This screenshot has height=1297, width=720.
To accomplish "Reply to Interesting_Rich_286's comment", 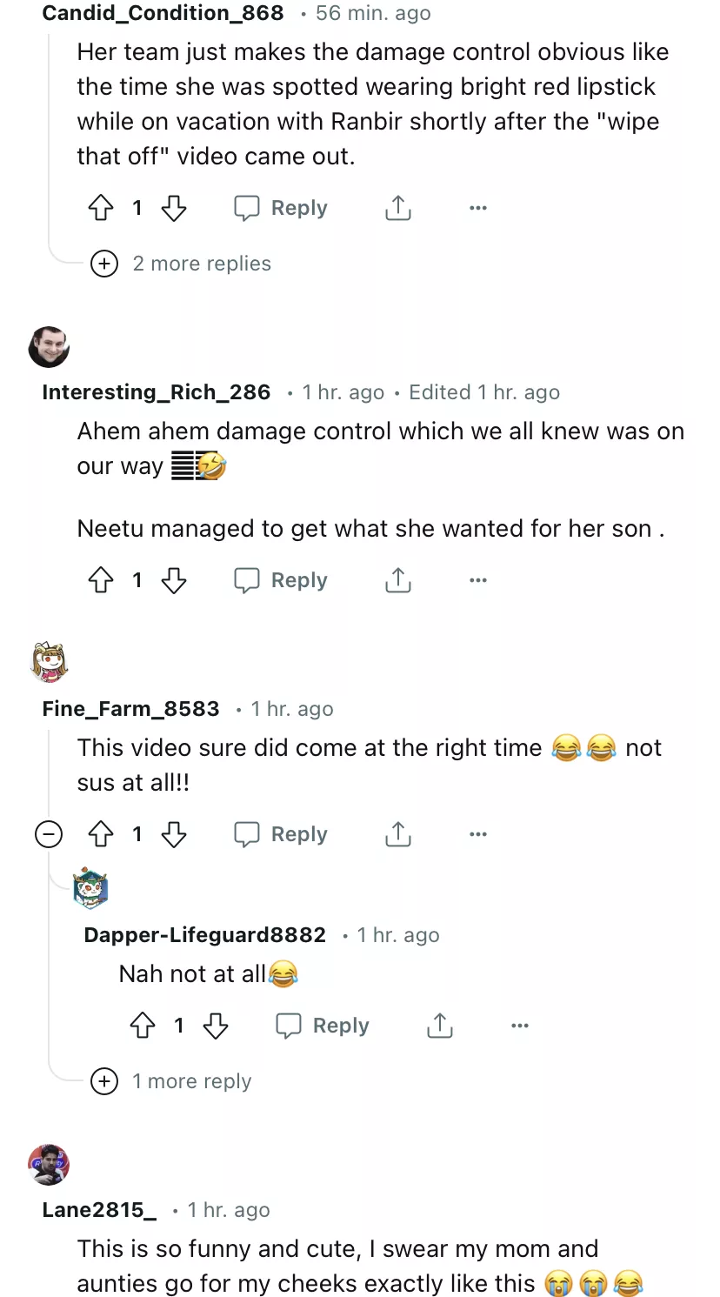I will [281, 580].
